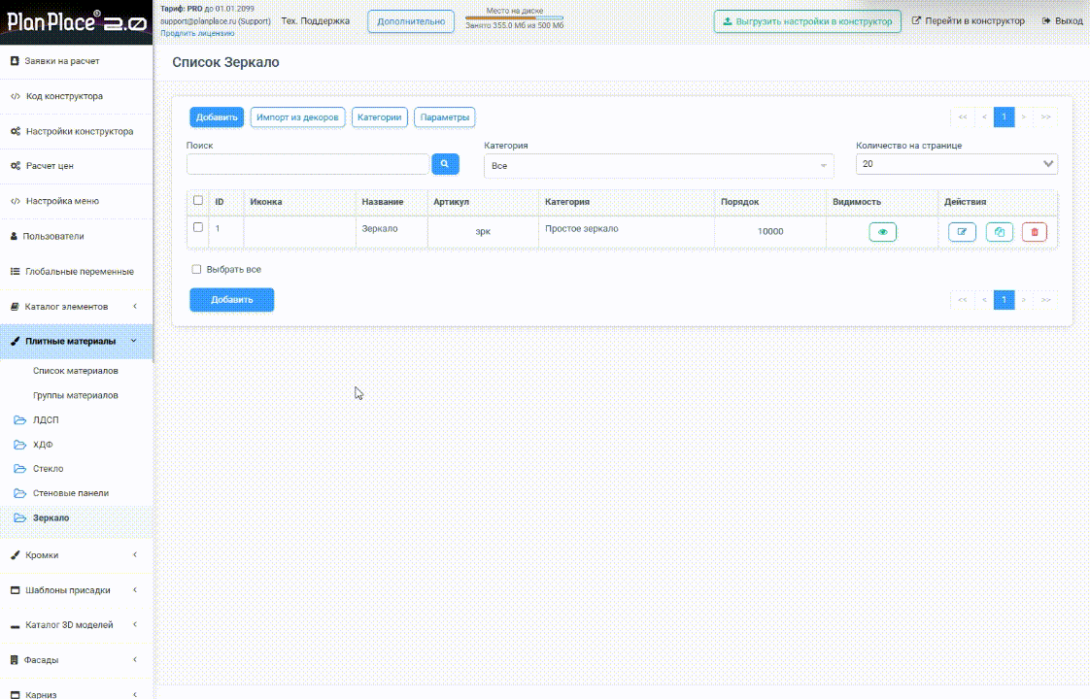Click Импорт из декоров button
The width and height of the screenshot is (1090, 699).
[x=297, y=117]
